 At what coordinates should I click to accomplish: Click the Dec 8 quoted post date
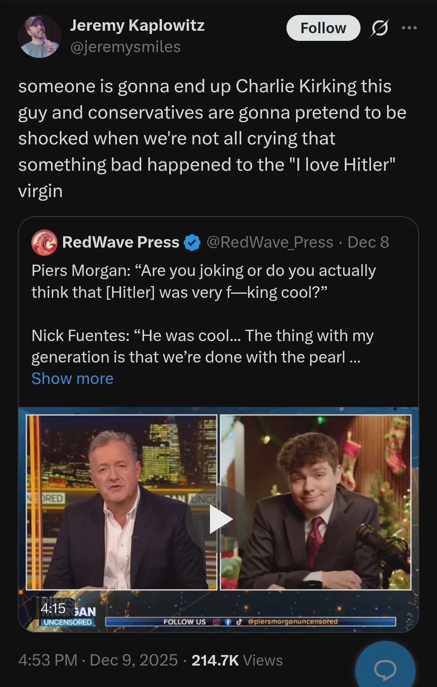[x=368, y=242]
